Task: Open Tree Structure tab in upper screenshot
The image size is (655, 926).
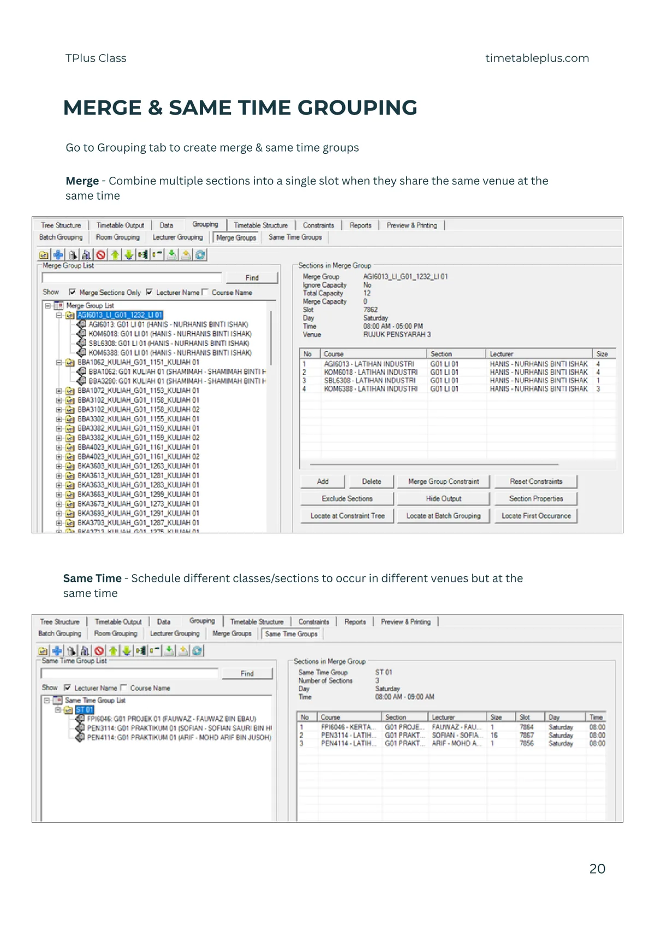Action: (61, 225)
